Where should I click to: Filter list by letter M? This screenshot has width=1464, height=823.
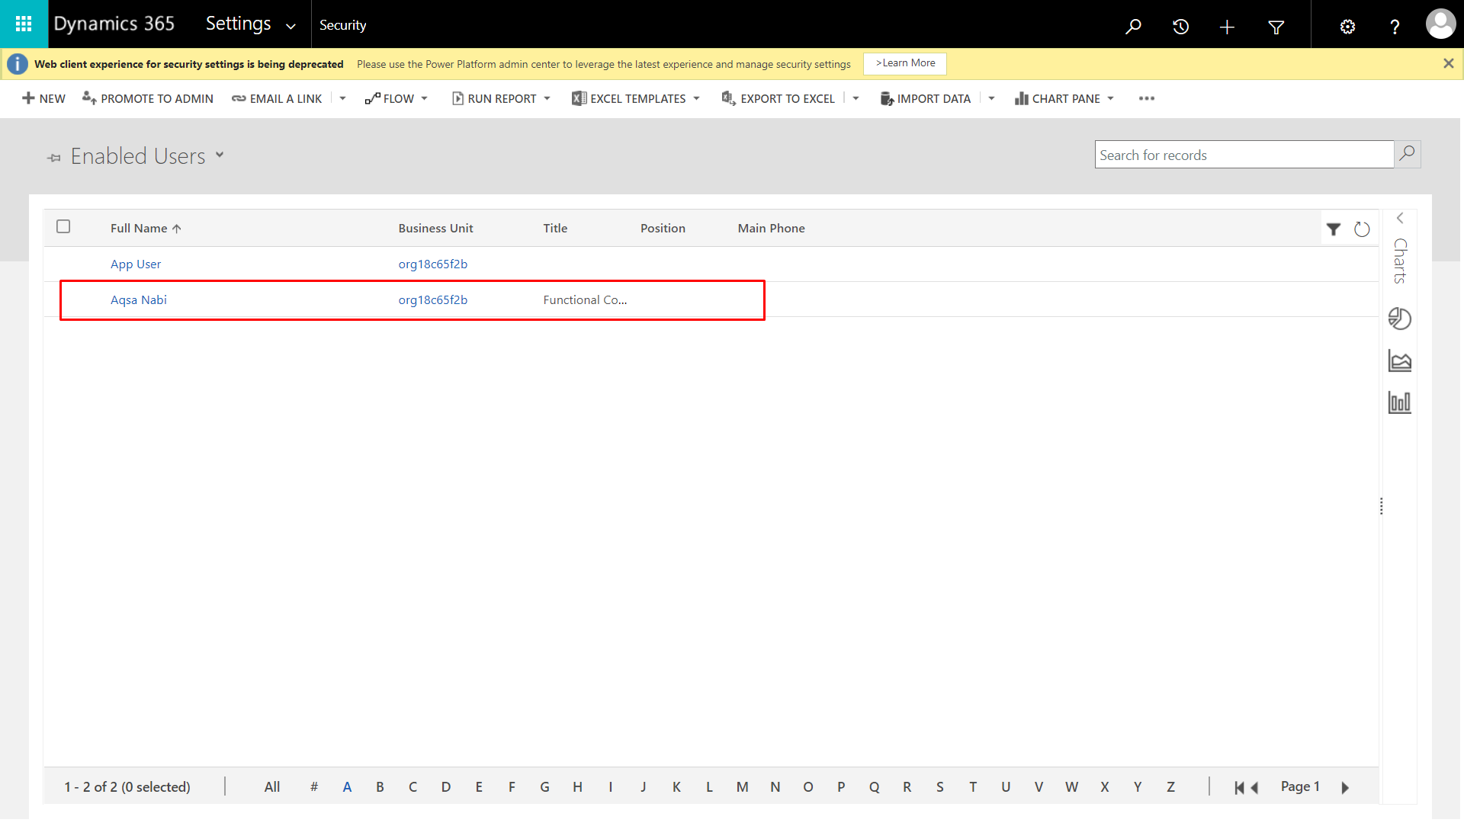[x=742, y=786]
